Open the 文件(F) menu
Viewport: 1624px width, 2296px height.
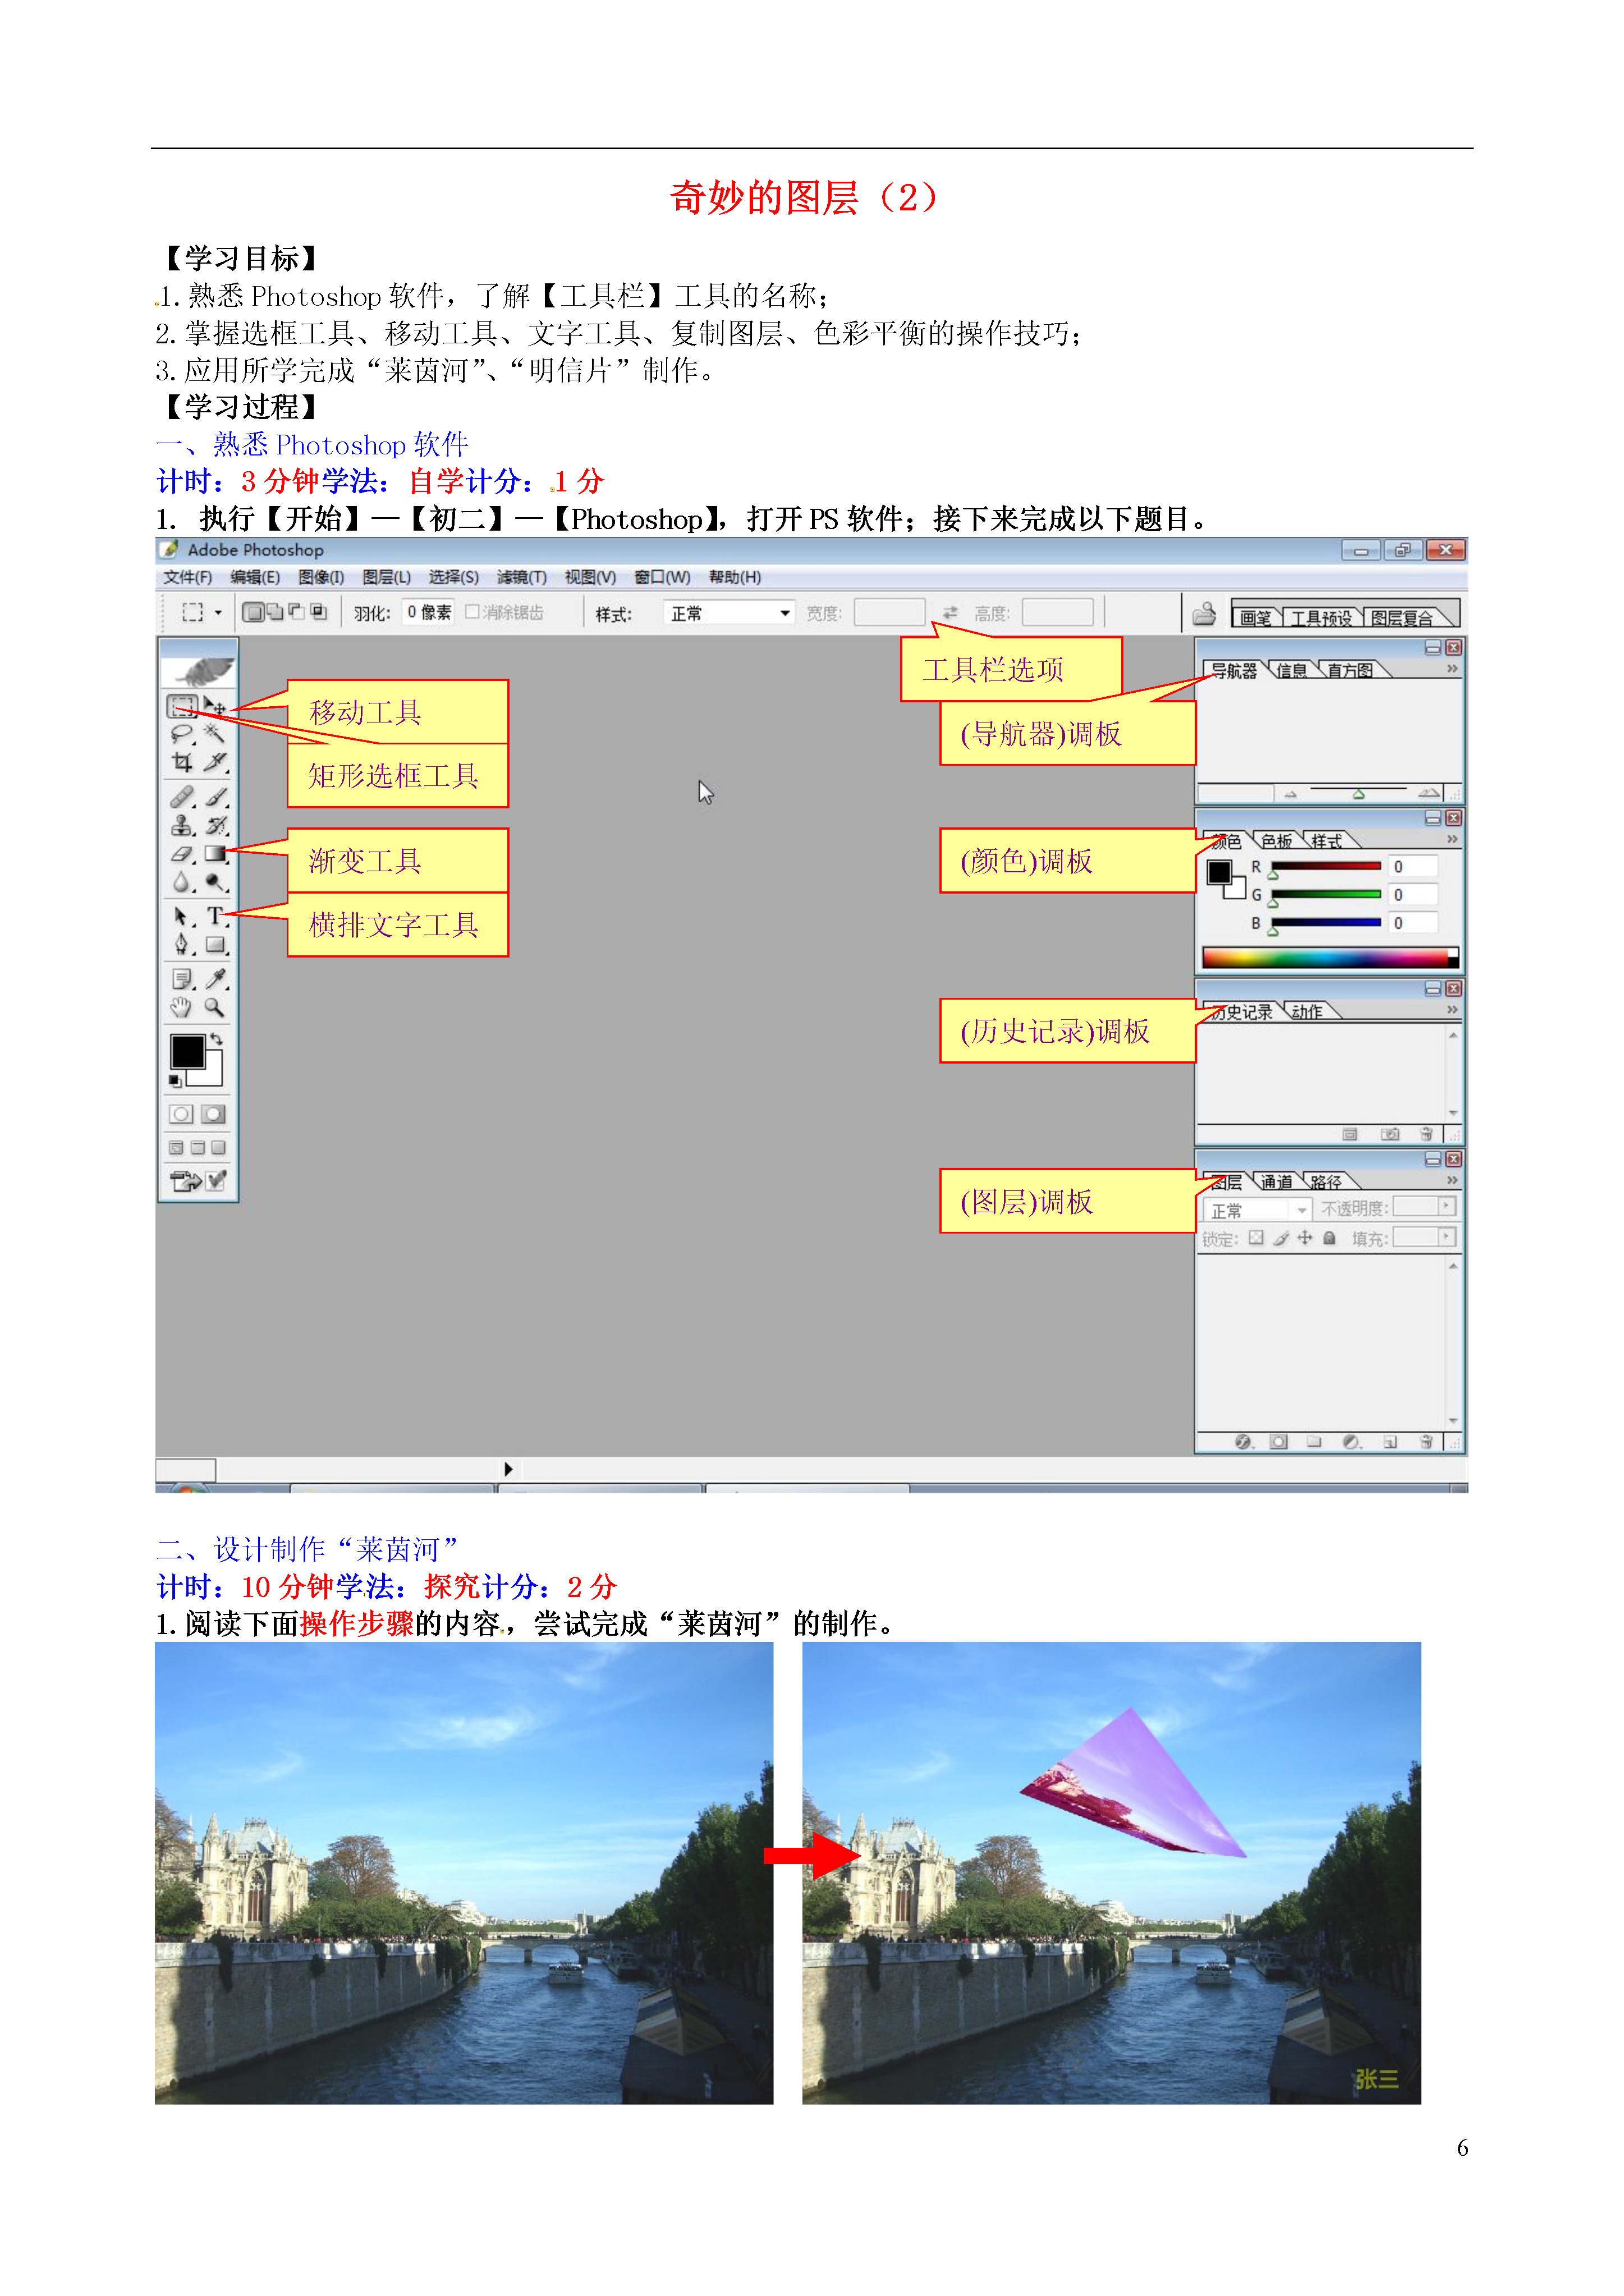click(x=187, y=578)
